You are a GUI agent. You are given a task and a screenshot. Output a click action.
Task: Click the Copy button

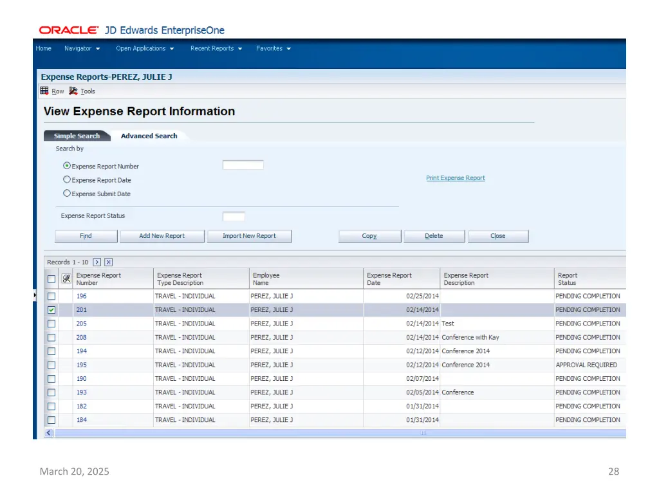tap(370, 236)
